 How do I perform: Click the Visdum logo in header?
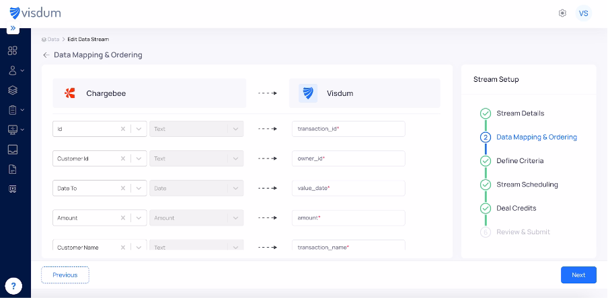(x=35, y=13)
